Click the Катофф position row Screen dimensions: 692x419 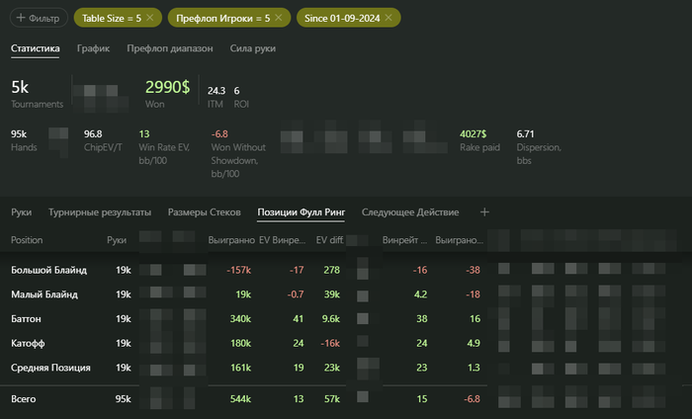tap(31, 343)
